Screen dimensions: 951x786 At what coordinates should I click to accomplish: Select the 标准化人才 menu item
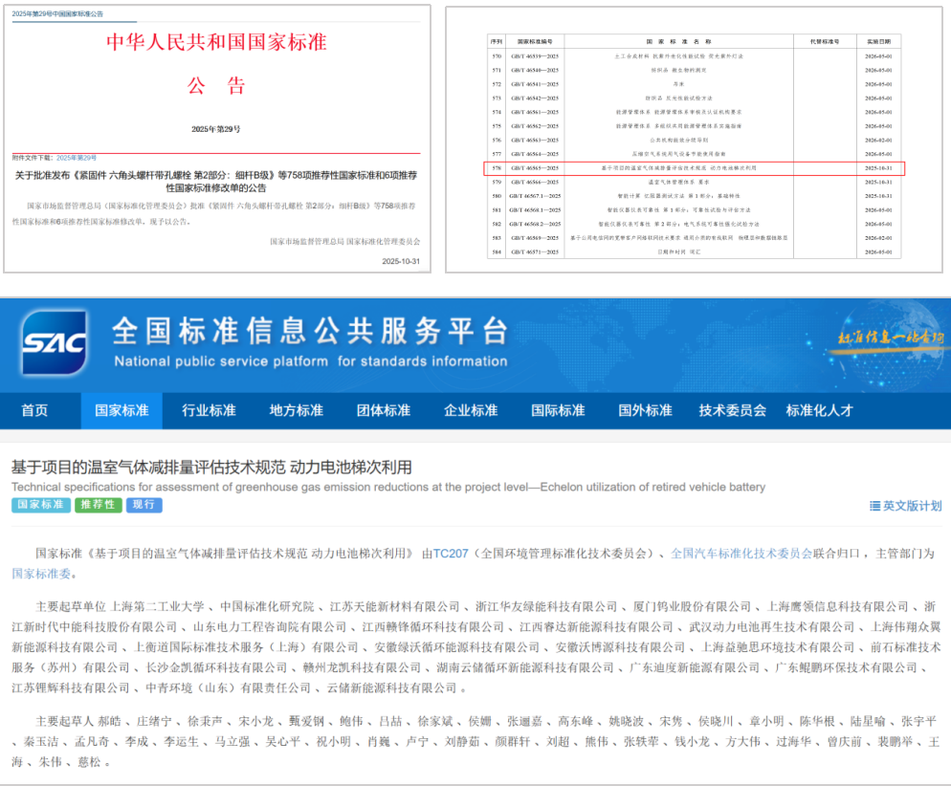(819, 410)
